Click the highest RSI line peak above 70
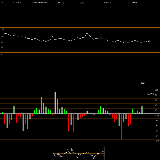Screen dimensions: 160x160 [x=87, y=33]
